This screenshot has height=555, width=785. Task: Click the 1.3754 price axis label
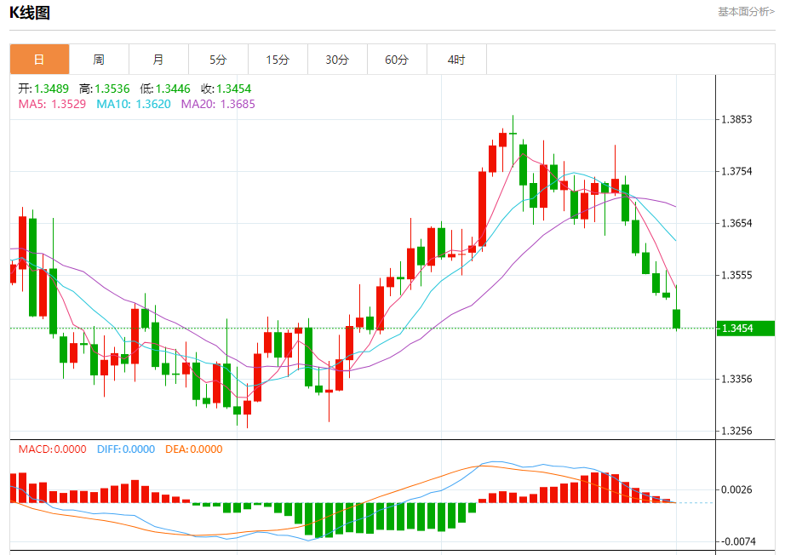pyautogui.click(x=736, y=171)
